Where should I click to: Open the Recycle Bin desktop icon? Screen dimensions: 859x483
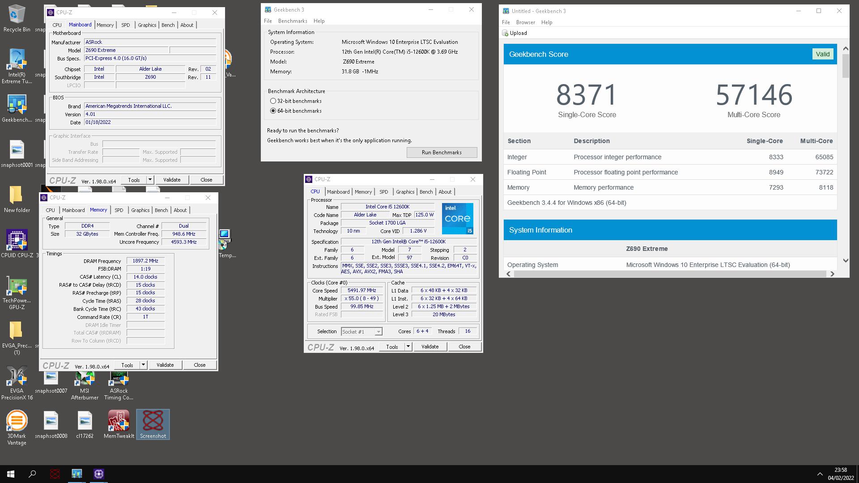point(17,18)
